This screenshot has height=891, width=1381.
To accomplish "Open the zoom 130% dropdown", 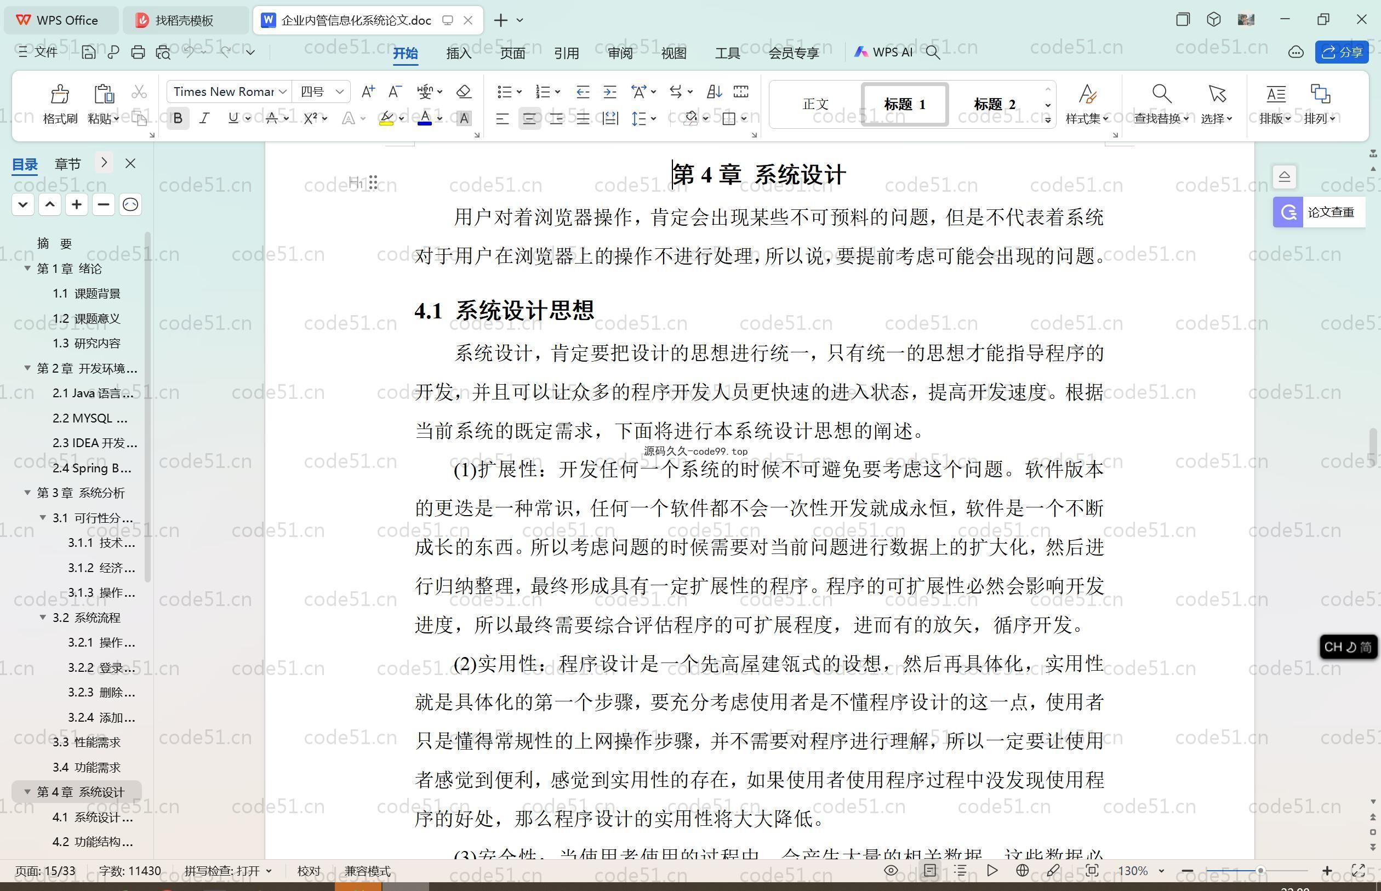I will coord(1161,871).
